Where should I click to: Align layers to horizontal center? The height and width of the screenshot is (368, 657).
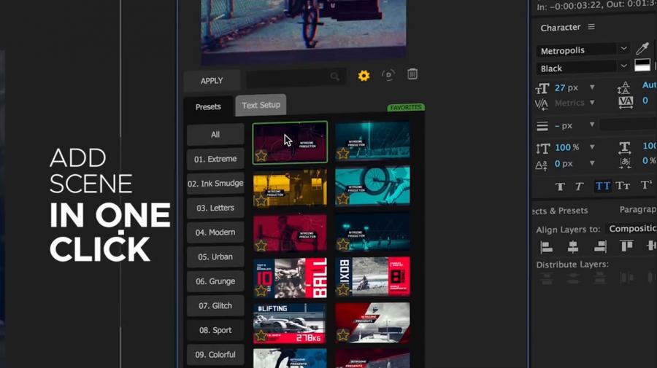573,247
